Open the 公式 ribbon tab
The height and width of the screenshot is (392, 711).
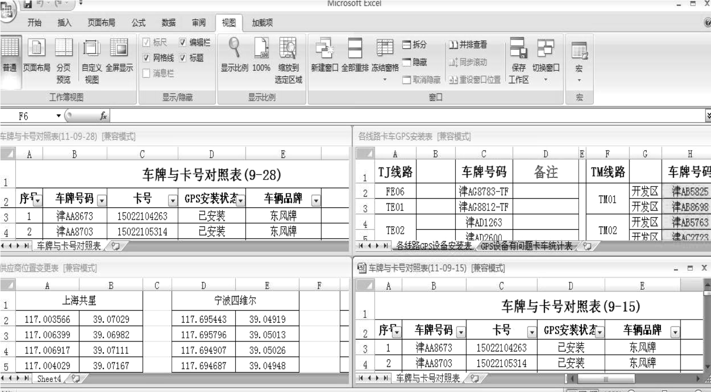[x=138, y=23]
